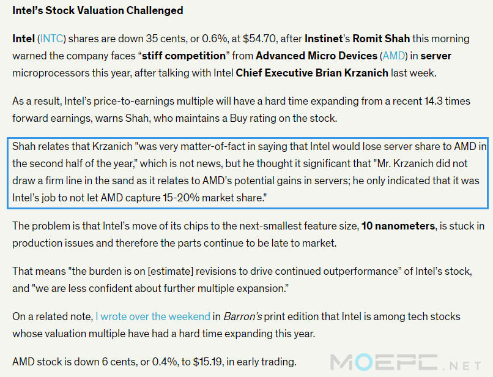493x377 pixels.
Task: Open the AMD ticker link
Action: point(394,56)
